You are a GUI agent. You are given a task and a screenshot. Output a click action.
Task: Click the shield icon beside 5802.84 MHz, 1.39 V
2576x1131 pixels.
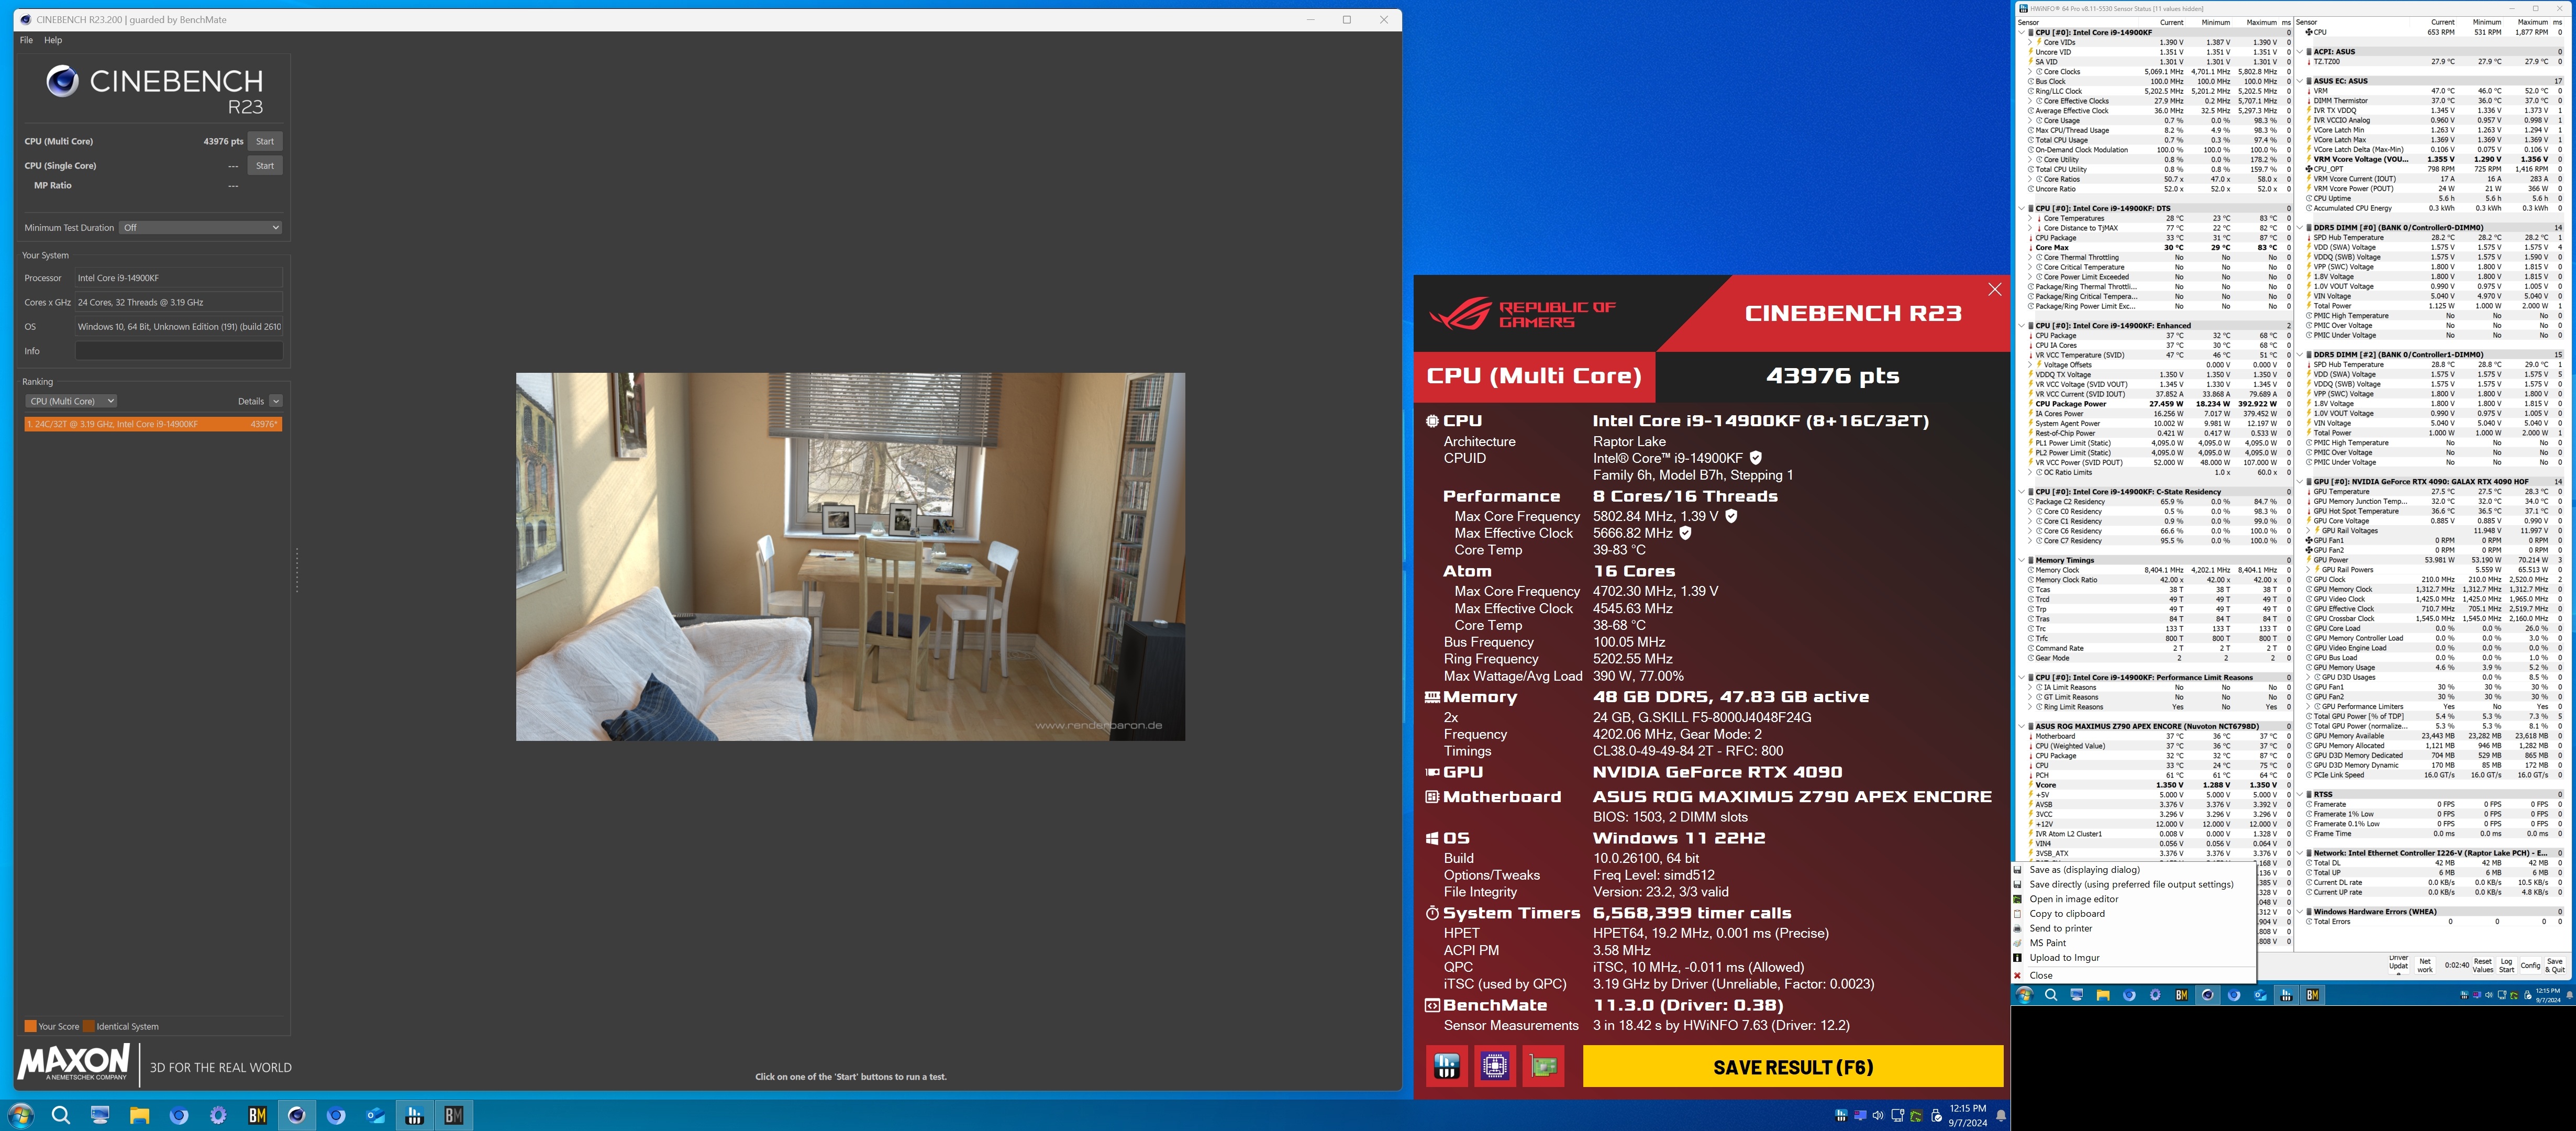coord(1731,516)
